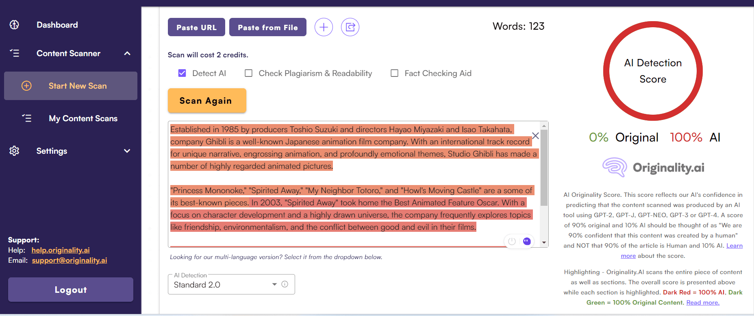
Task: Open My Content Scans menu item
Action: point(83,118)
